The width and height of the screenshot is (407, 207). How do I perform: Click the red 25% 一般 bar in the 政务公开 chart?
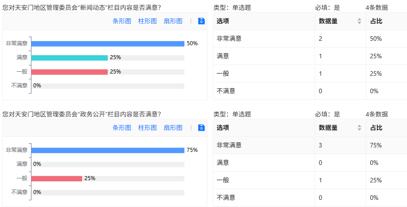57,179
